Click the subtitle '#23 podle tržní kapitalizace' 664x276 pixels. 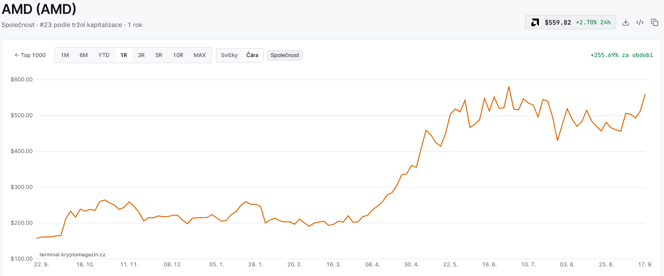click(x=81, y=25)
